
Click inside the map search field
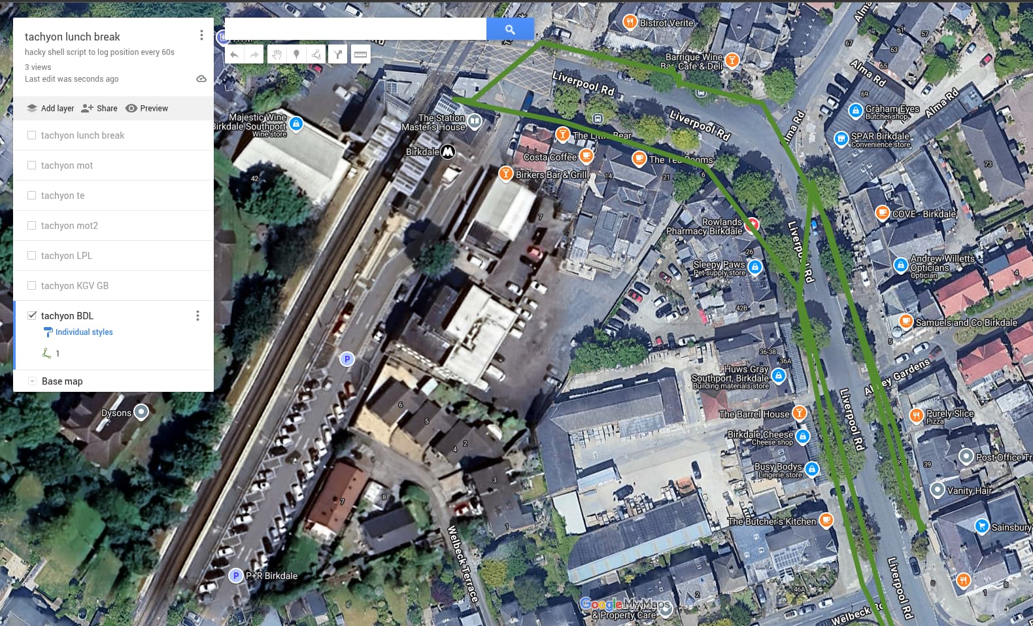[355, 29]
